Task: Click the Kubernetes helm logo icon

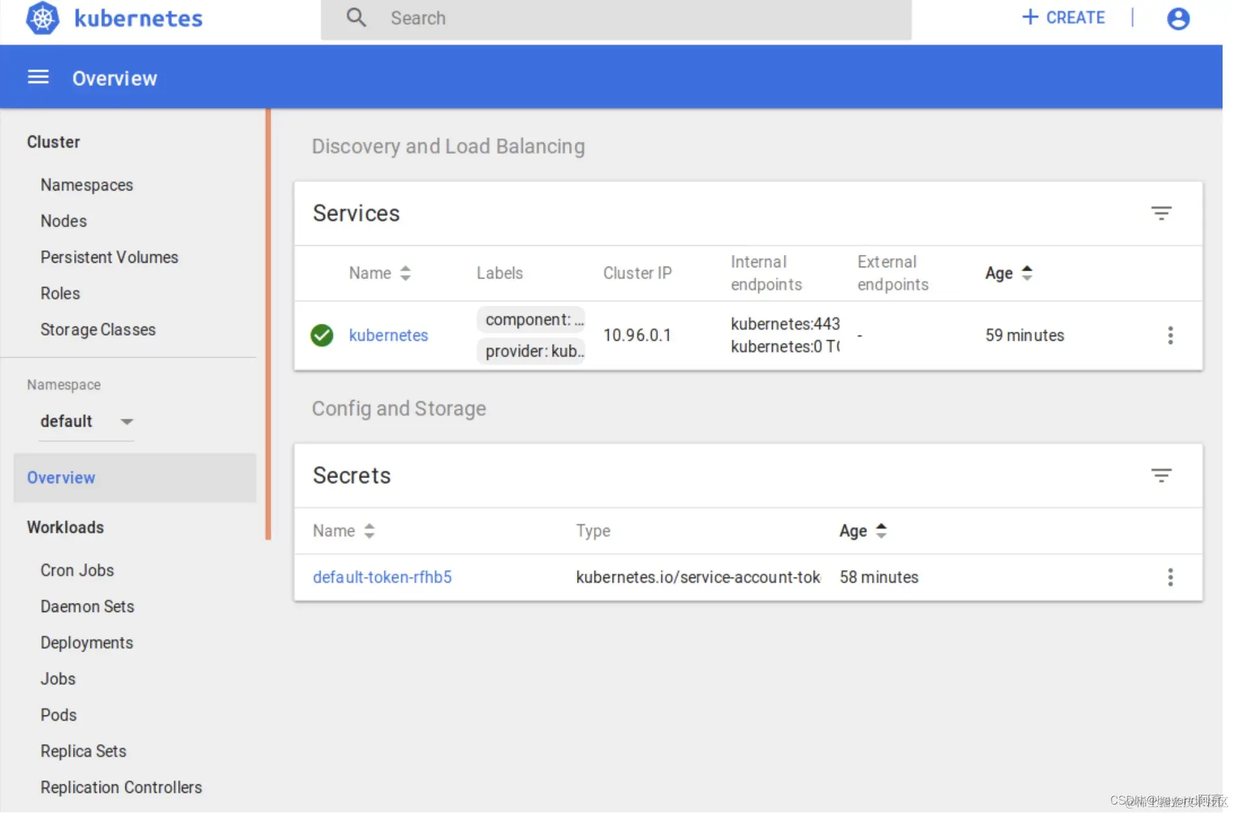Action: 42,18
